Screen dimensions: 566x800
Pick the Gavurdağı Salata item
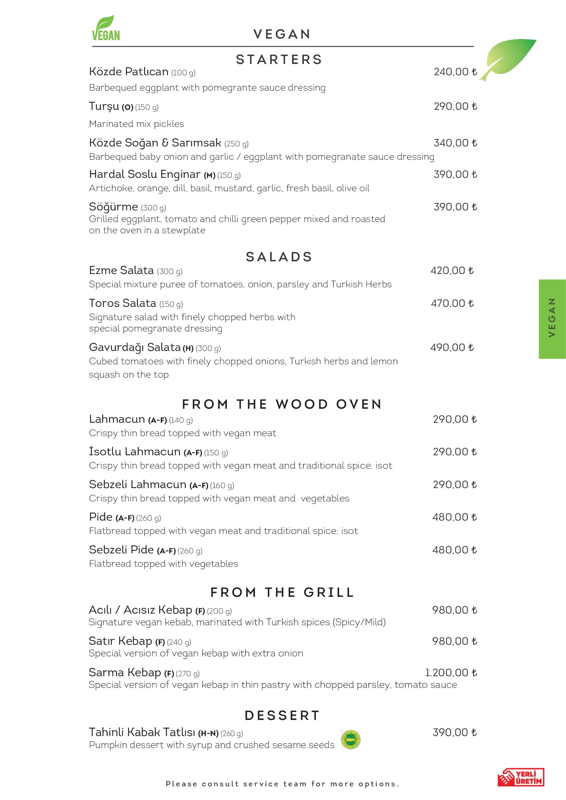134,347
